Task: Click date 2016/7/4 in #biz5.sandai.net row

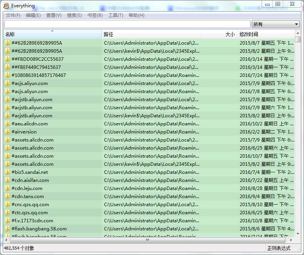Action: click(x=250, y=172)
